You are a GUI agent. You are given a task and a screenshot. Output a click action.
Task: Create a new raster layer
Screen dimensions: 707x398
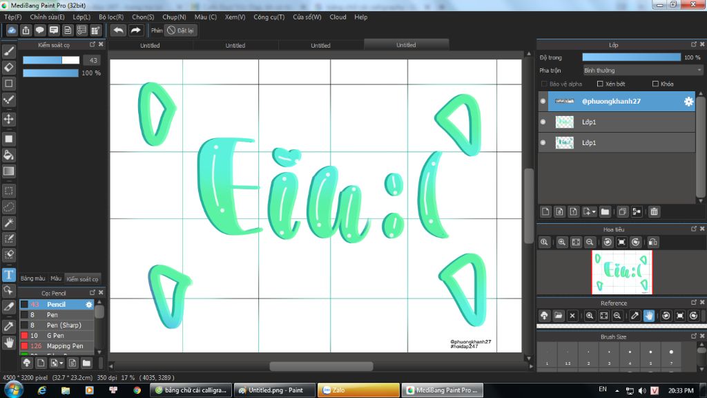pyautogui.click(x=545, y=211)
